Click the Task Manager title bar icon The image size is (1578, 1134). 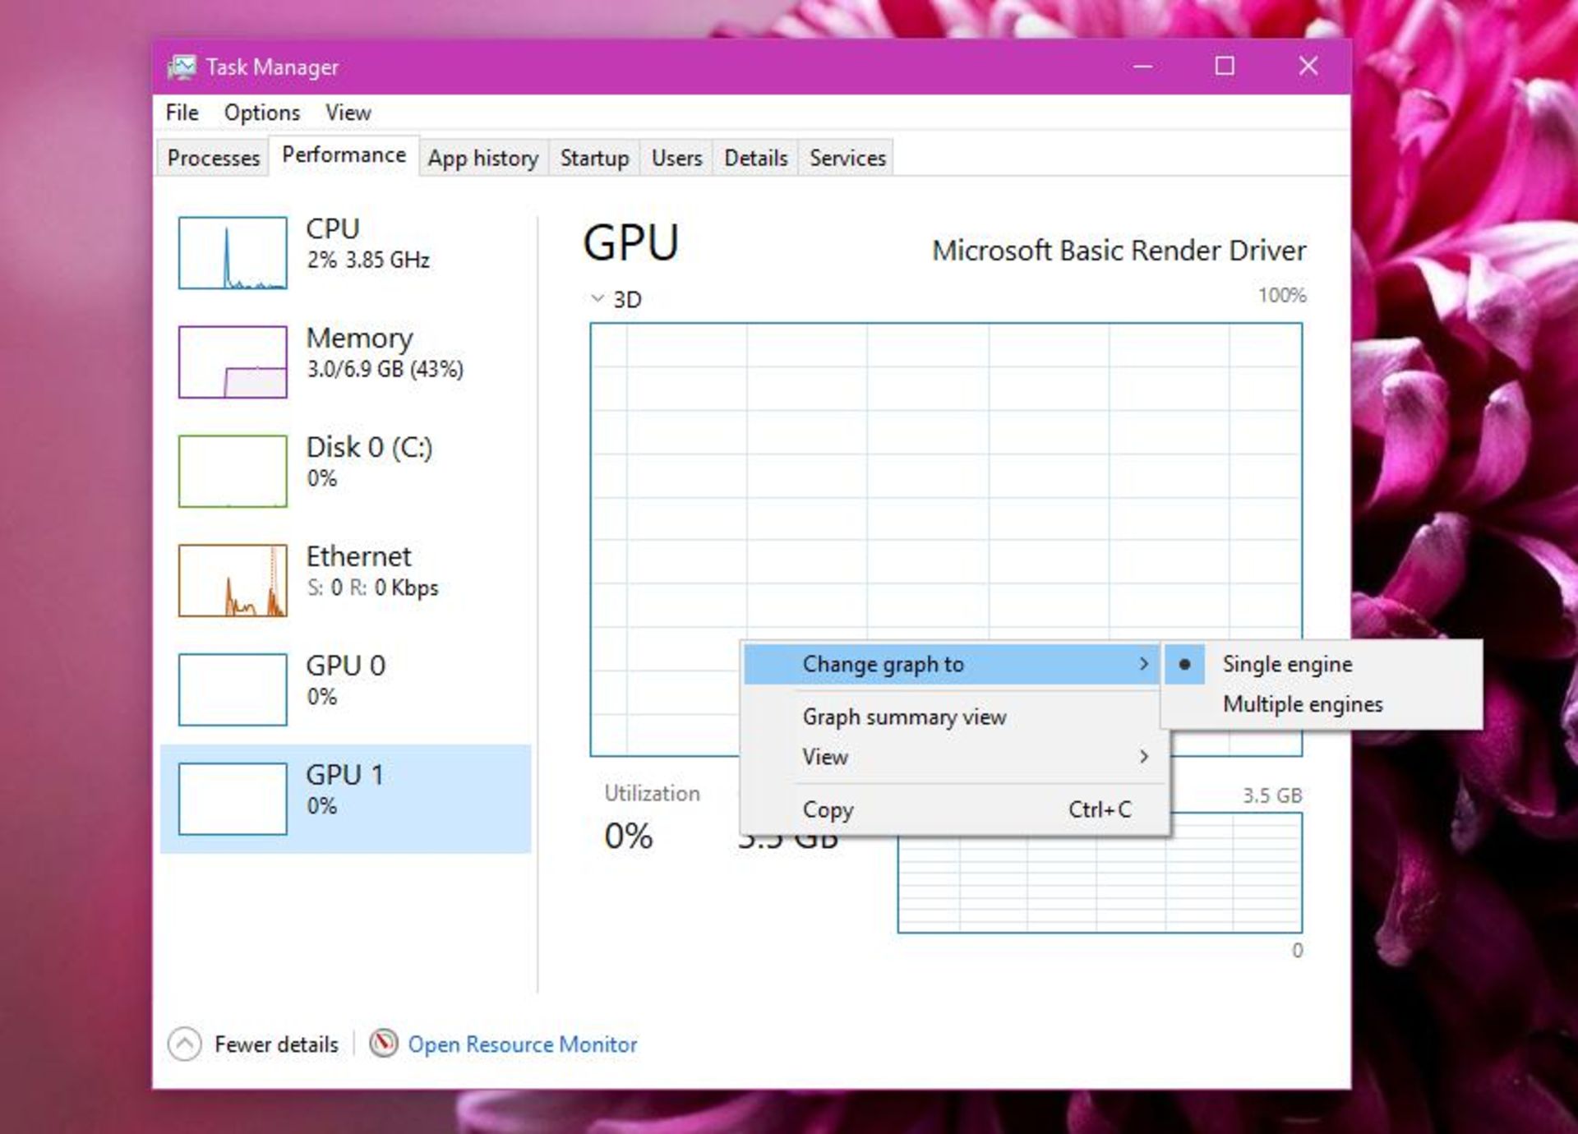point(182,67)
